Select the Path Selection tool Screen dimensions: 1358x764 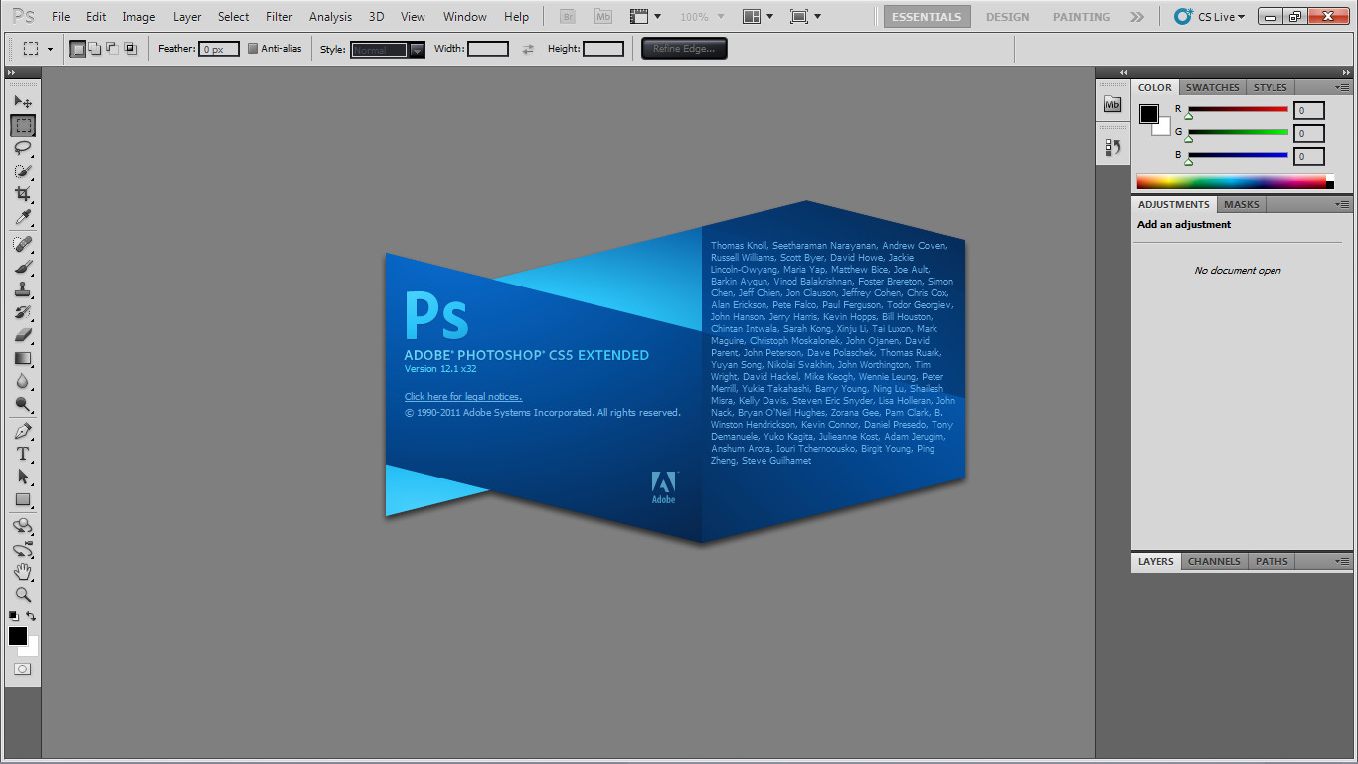[23, 477]
